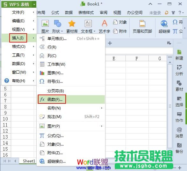
Task: Open Header and Footer (页眉和页脚)
Action: coord(142,26)
